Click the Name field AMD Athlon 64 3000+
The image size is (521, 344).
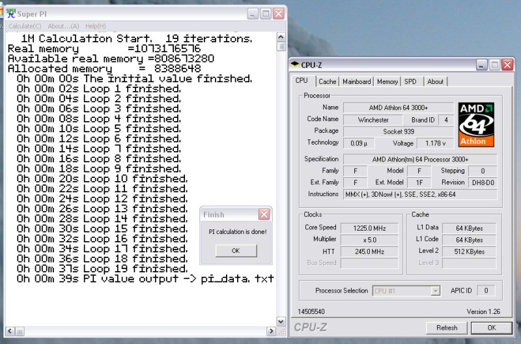tap(399, 107)
